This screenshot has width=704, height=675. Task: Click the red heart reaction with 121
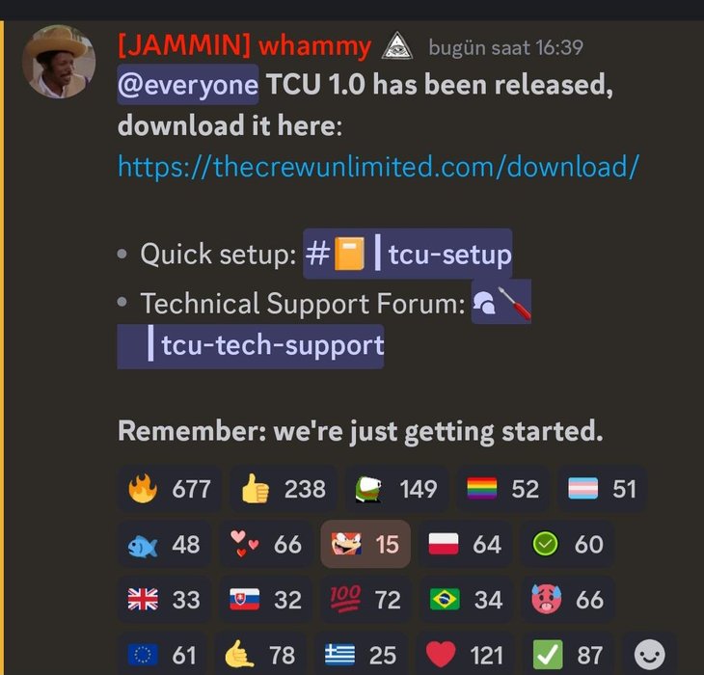(x=464, y=655)
